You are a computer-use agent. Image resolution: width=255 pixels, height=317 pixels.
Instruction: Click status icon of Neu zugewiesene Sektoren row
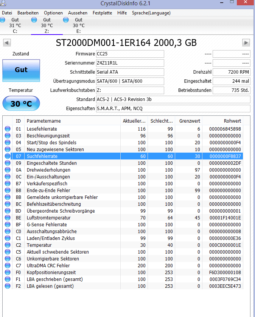[8, 150]
